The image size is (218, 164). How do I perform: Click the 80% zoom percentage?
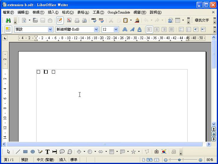210,160
